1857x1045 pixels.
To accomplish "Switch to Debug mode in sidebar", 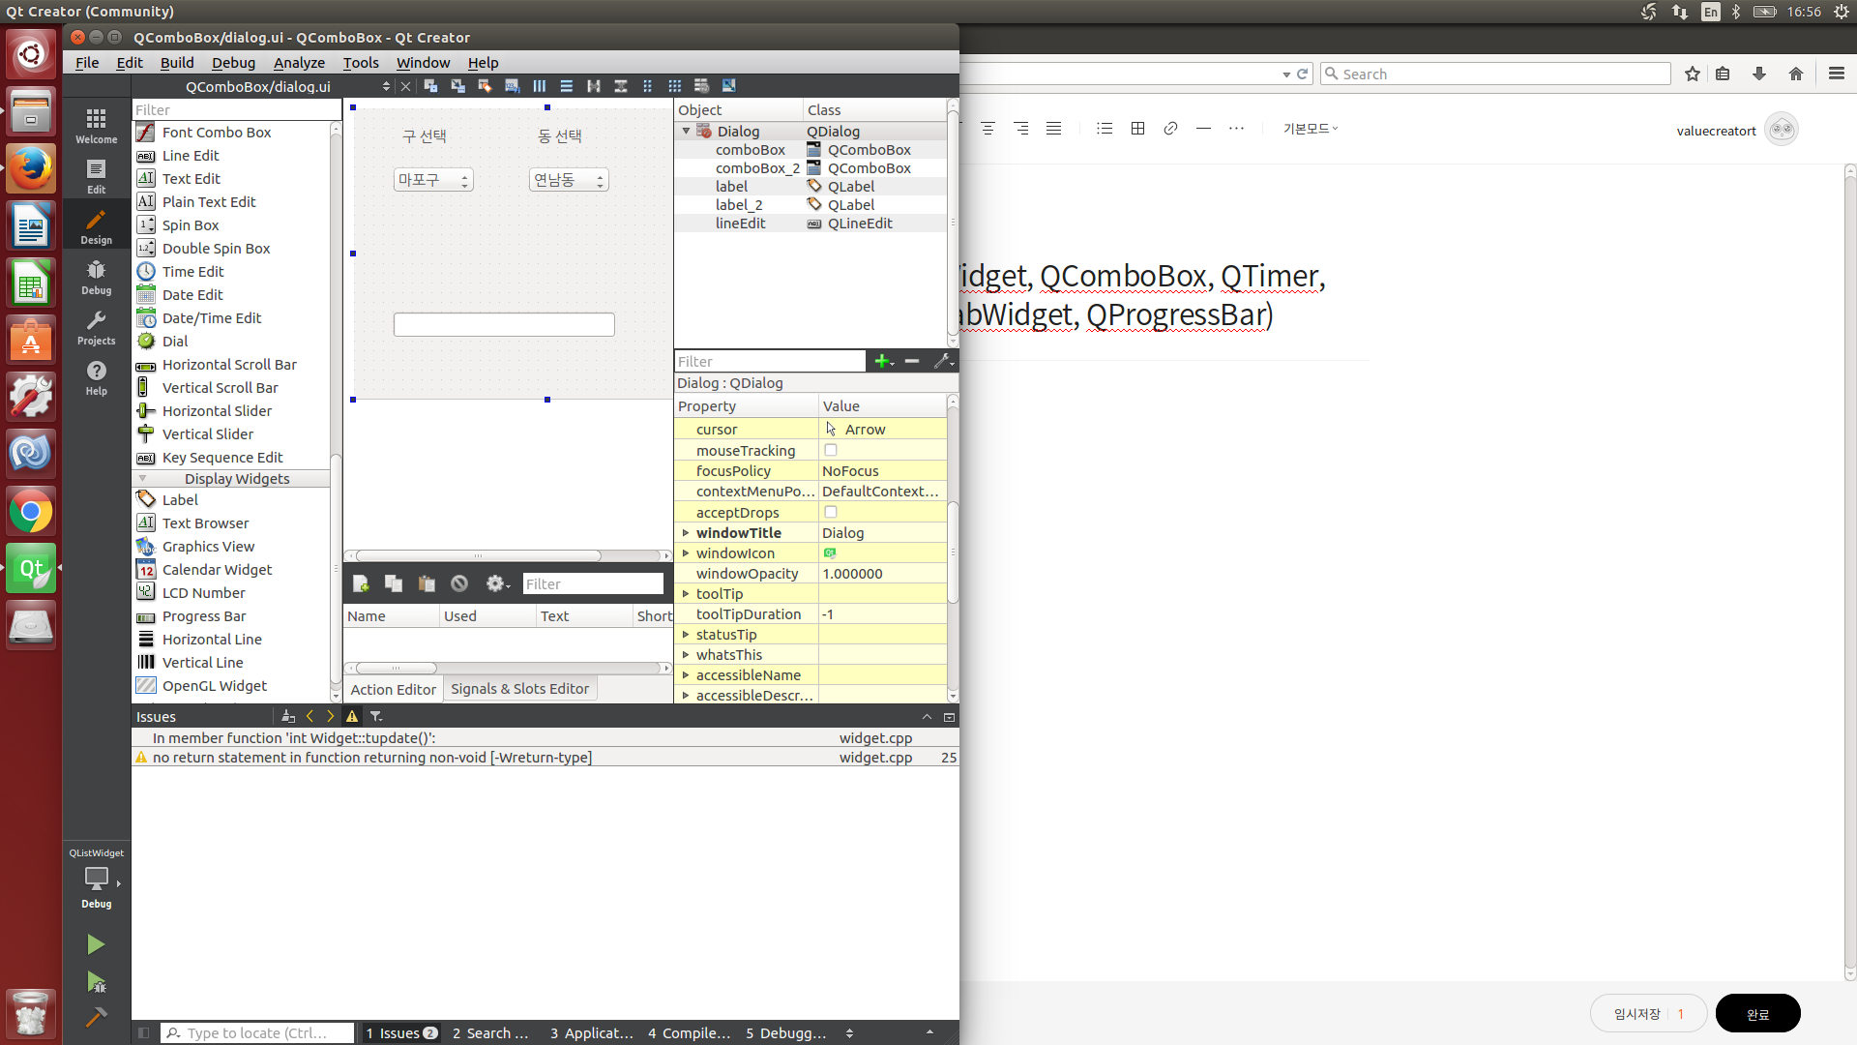I will pyautogui.click(x=96, y=277).
